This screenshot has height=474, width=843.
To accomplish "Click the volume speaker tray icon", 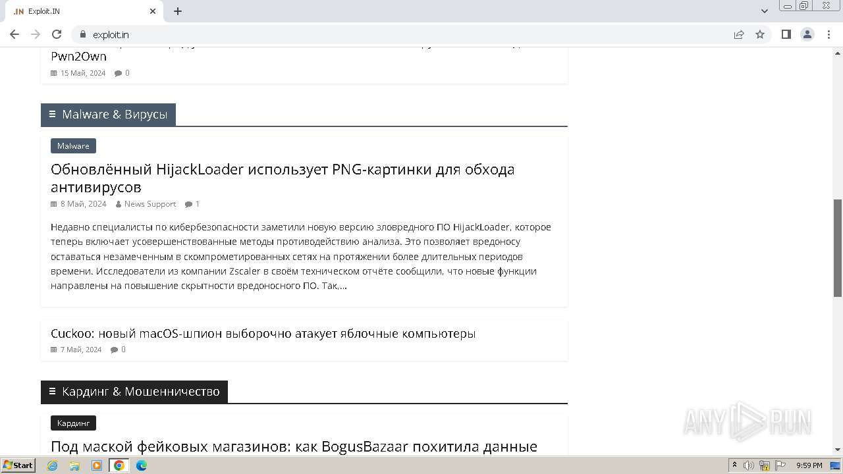I will [x=749, y=465].
